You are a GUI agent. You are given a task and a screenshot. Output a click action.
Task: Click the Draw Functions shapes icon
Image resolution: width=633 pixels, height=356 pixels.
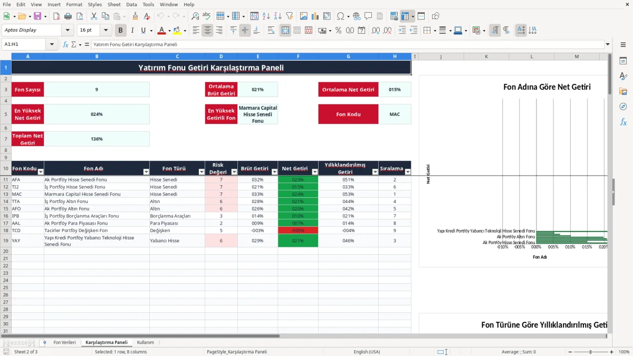pyautogui.click(x=436, y=16)
